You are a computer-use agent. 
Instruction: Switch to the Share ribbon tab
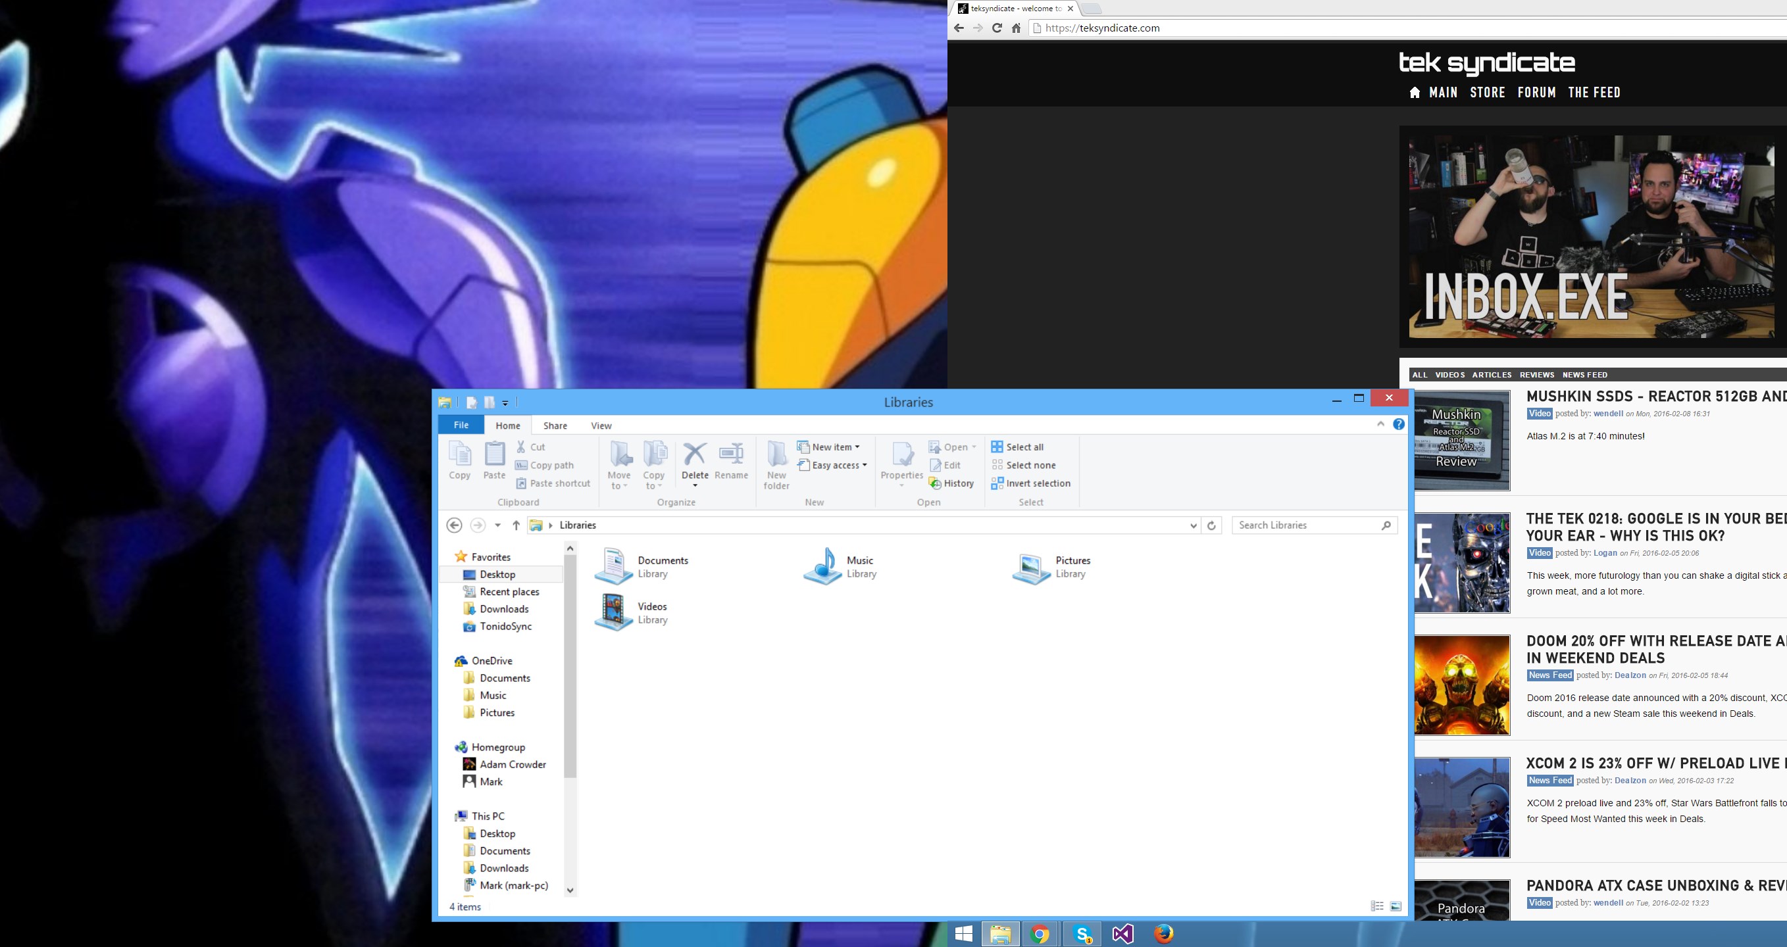pyautogui.click(x=555, y=425)
